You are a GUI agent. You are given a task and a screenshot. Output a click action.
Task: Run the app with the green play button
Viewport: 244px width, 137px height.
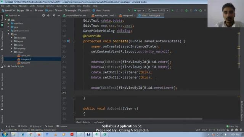point(172,10)
